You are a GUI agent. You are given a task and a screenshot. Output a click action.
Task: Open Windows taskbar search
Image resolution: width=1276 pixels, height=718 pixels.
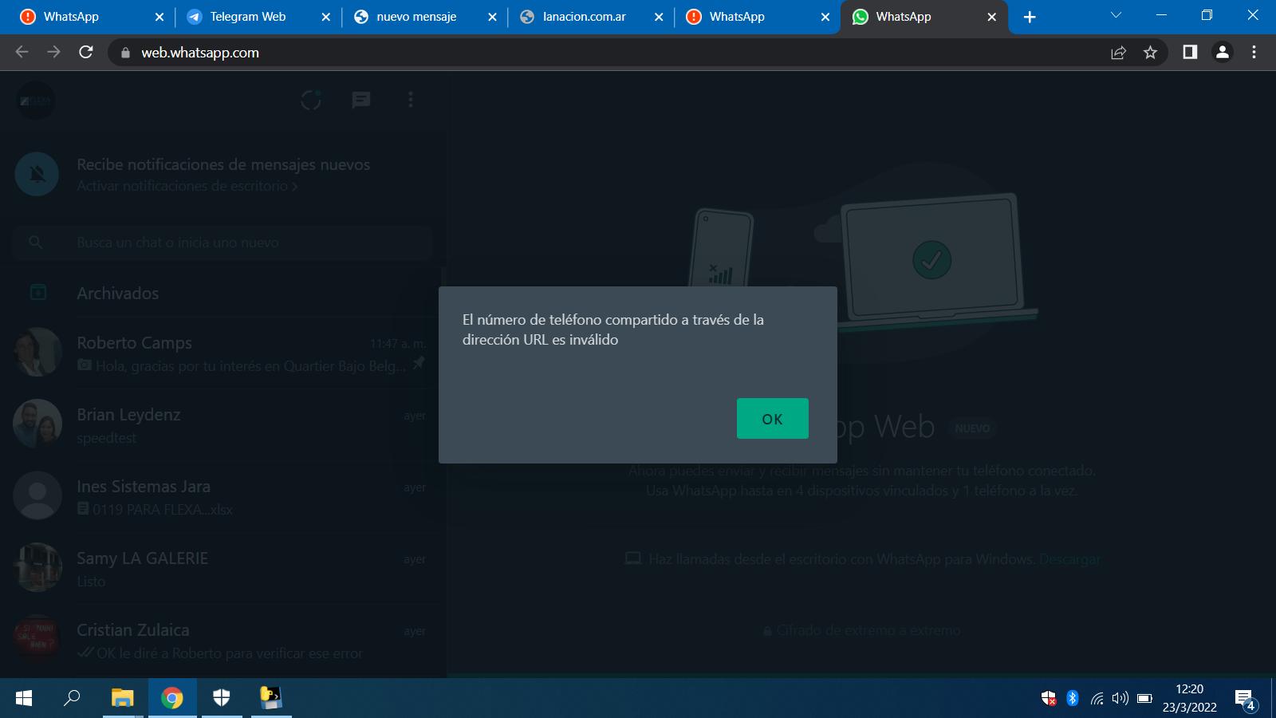72,698
